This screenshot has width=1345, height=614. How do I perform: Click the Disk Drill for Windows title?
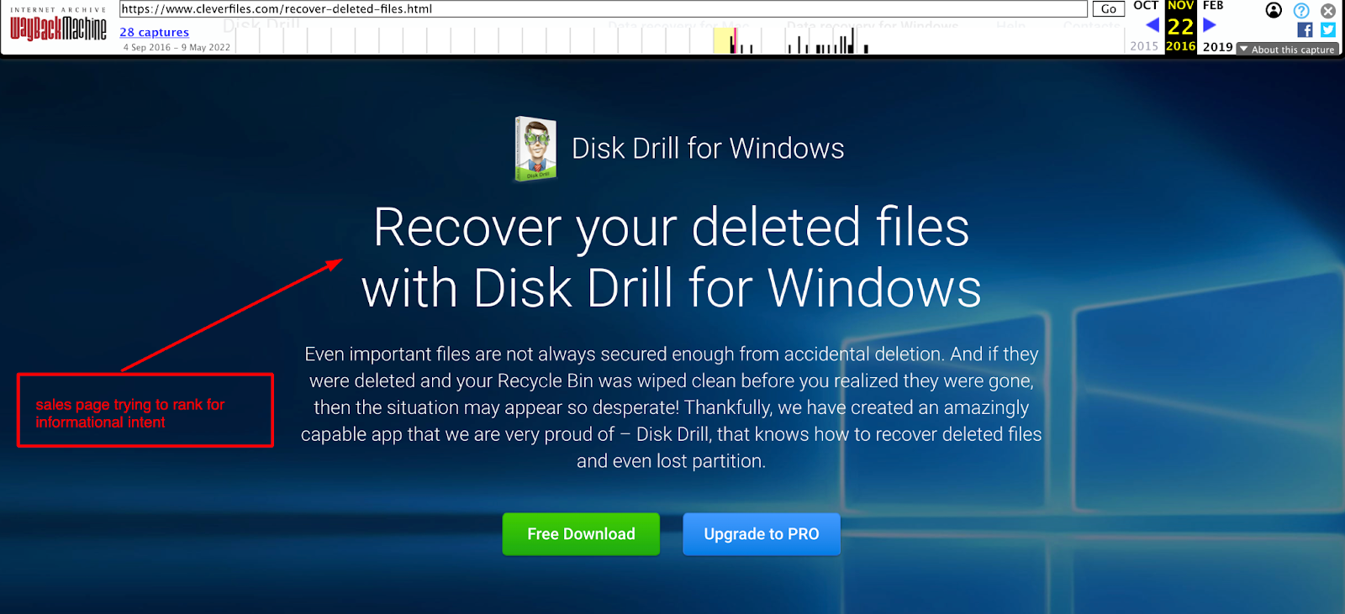tap(708, 149)
